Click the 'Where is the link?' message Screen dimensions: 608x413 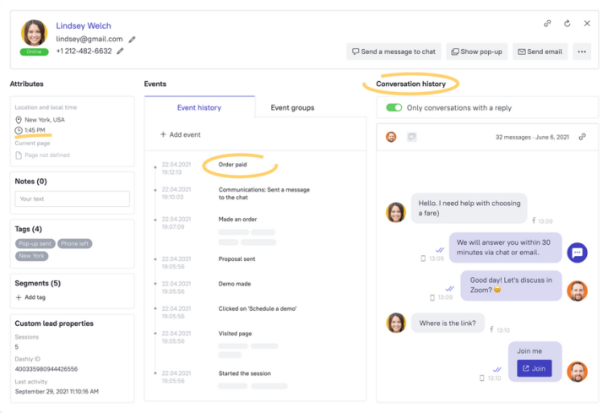[x=448, y=323]
